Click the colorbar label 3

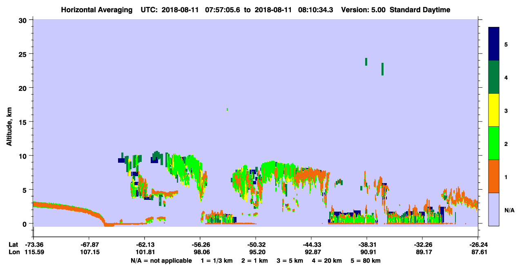click(506, 111)
